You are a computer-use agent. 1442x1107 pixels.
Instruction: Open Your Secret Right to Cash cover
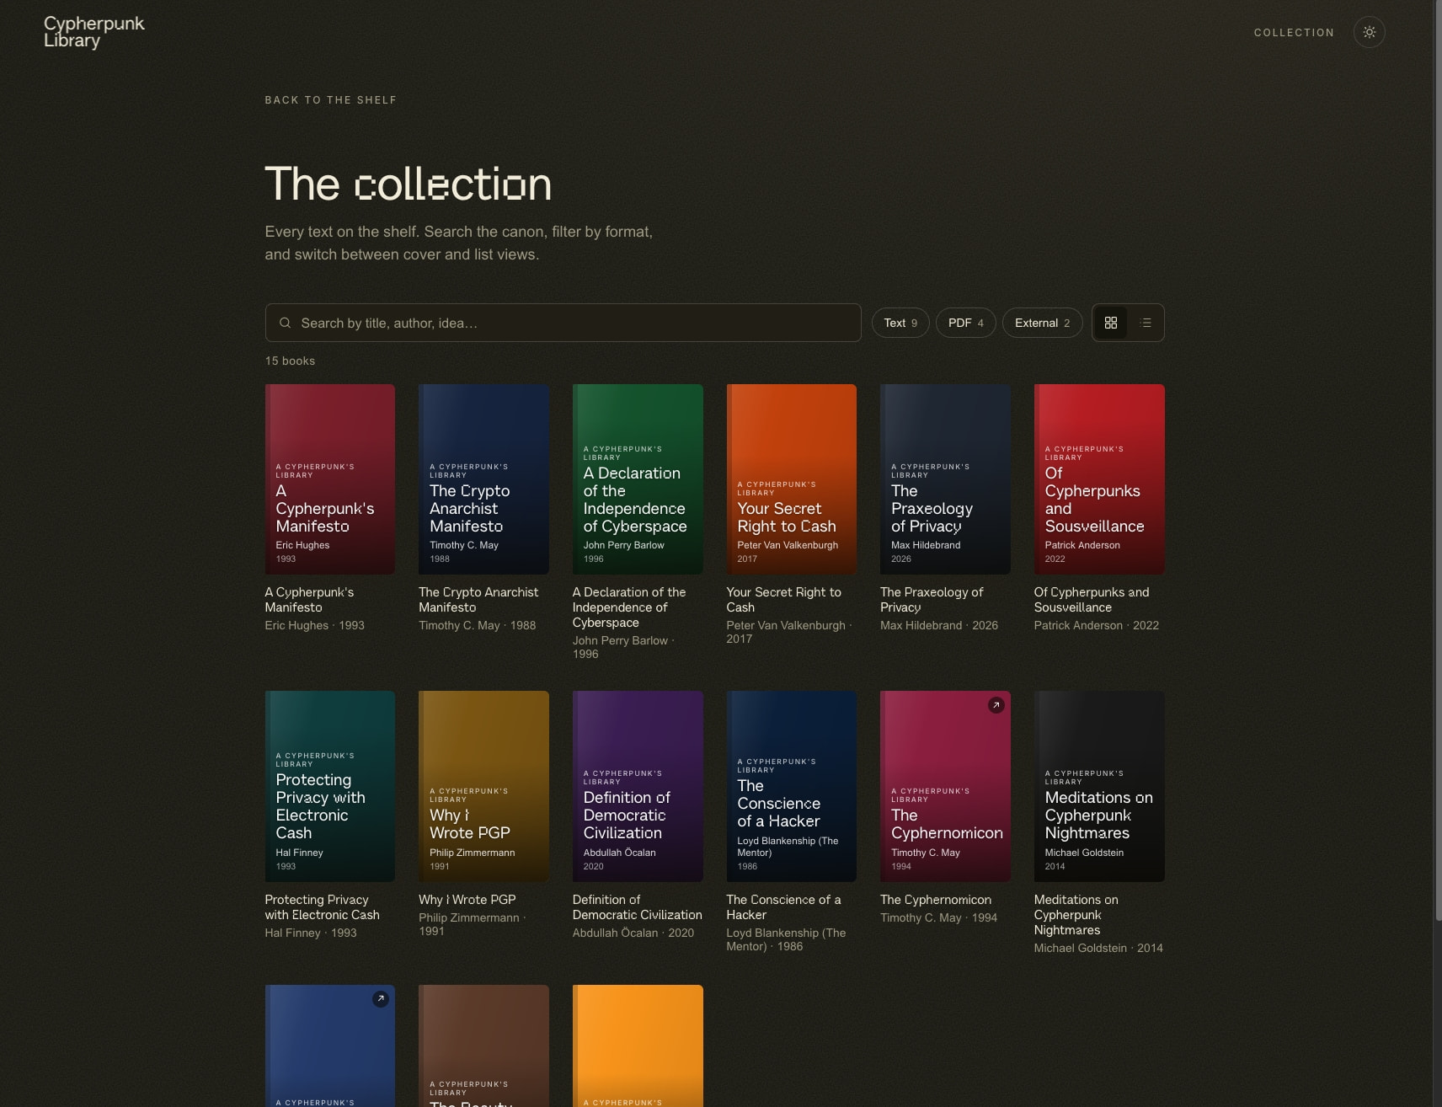(x=791, y=479)
